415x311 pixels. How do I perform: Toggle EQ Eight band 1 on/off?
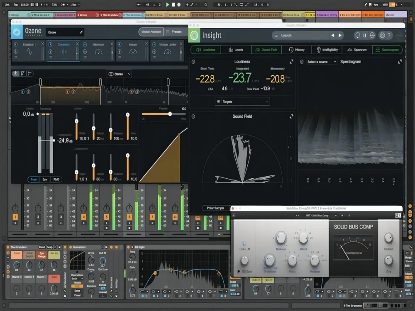tap(142, 296)
